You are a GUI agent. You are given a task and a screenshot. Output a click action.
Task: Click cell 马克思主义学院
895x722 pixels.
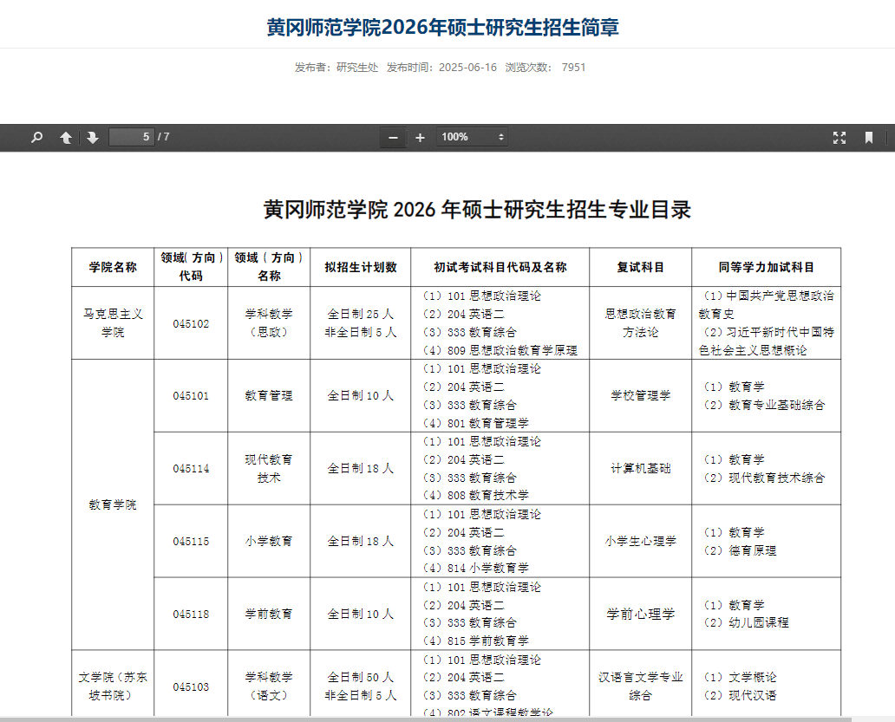tap(113, 322)
